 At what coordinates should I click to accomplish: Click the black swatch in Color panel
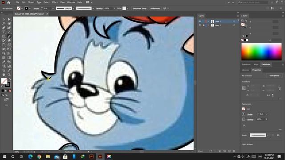pos(244,40)
